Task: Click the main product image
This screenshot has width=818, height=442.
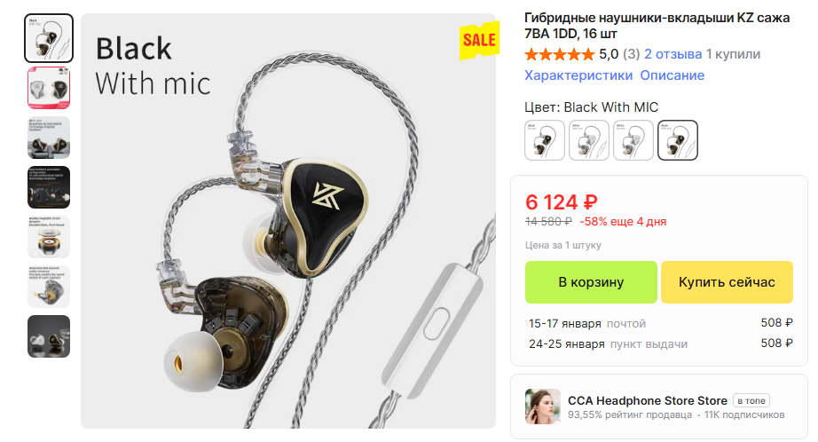Action: (288, 221)
